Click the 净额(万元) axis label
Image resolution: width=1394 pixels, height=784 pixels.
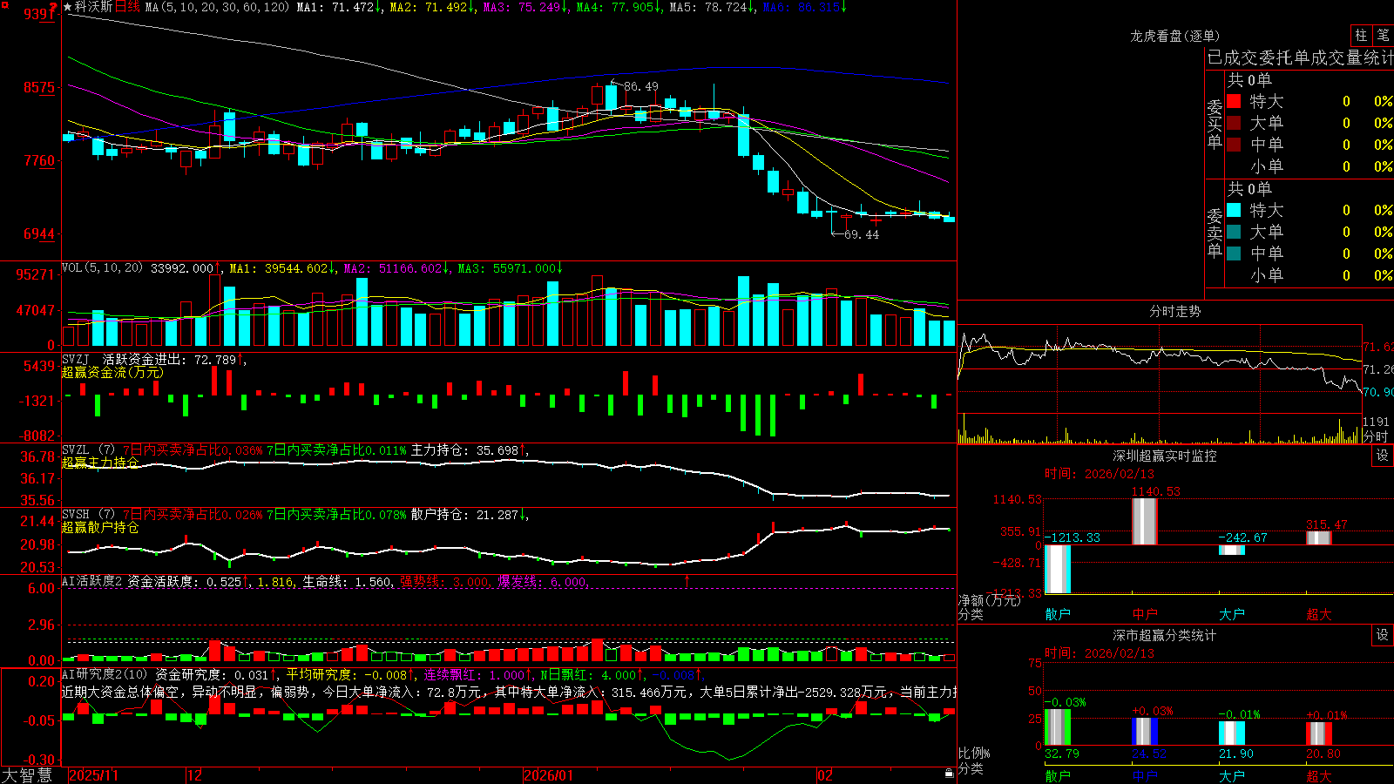click(989, 600)
